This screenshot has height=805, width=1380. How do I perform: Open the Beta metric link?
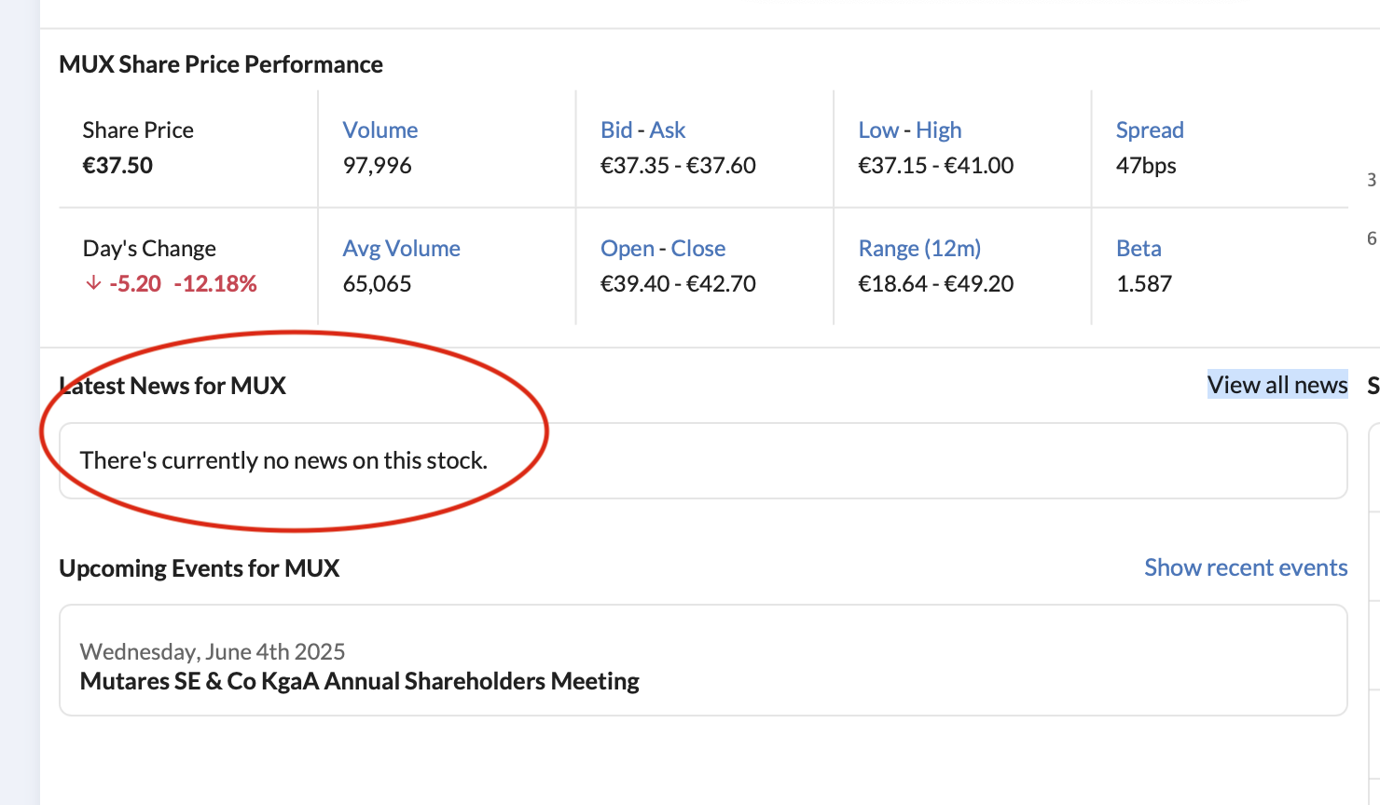point(1138,249)
